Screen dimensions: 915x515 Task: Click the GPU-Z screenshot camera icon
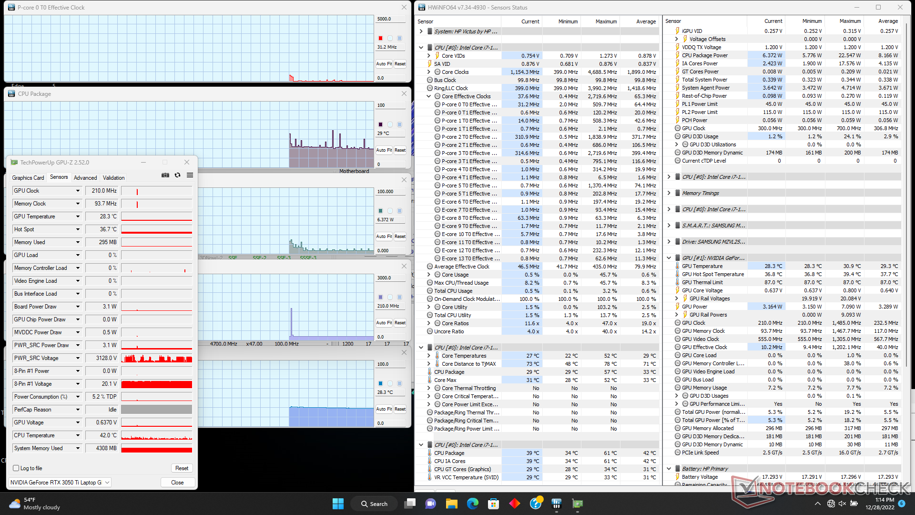(x=165, y=175)
